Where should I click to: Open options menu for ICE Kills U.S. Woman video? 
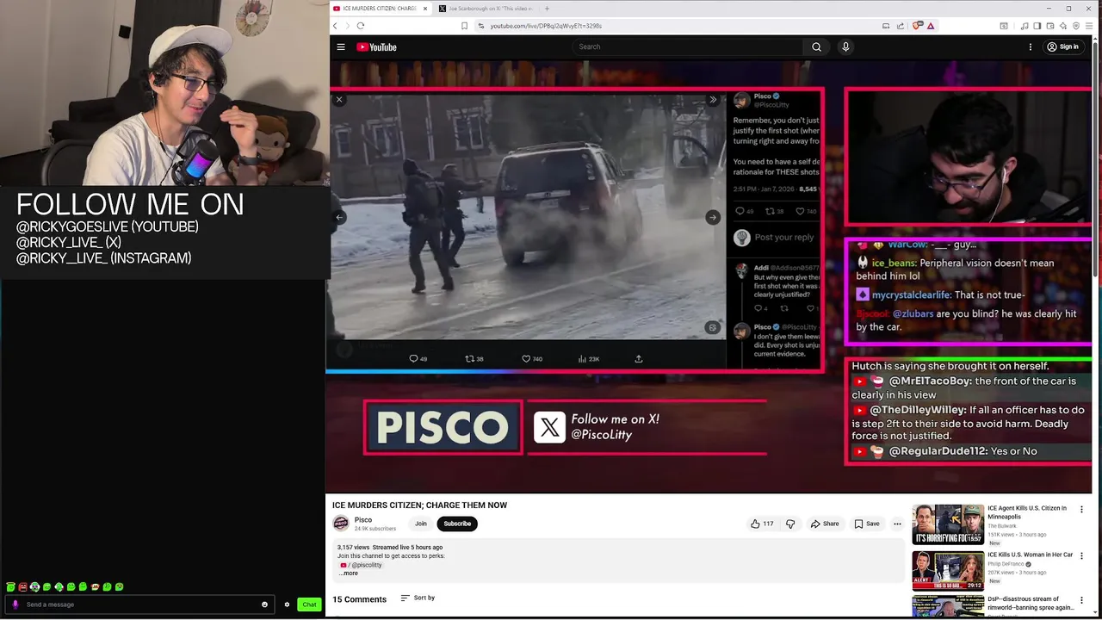(1082, 555)
